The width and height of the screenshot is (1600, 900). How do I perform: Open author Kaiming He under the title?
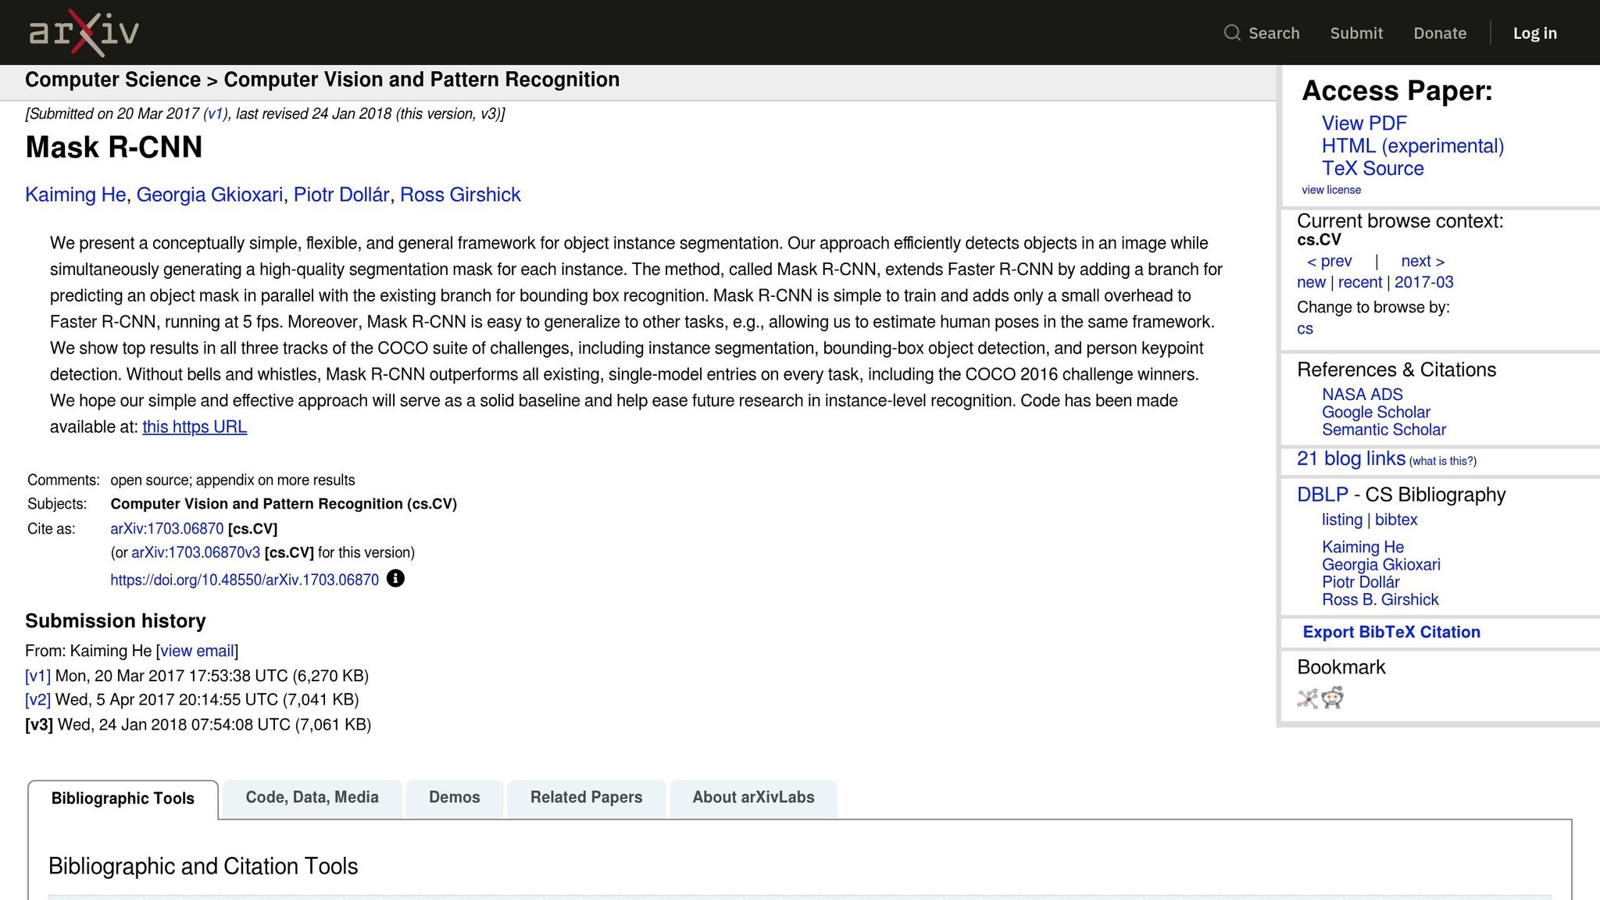pyautogui.click(x=75, y=195)
